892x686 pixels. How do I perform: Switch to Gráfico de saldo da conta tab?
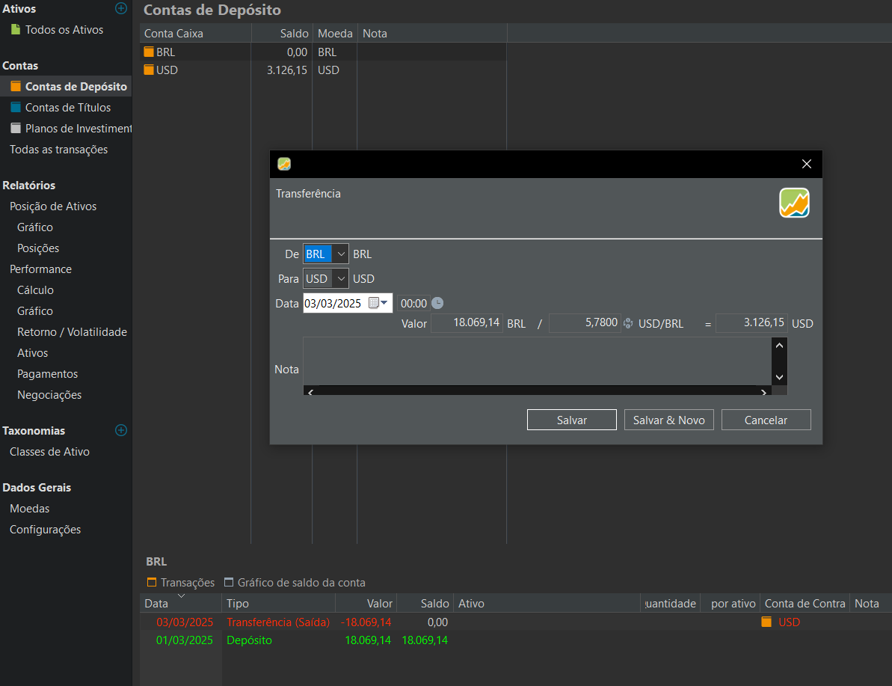(x=295, y=582)
